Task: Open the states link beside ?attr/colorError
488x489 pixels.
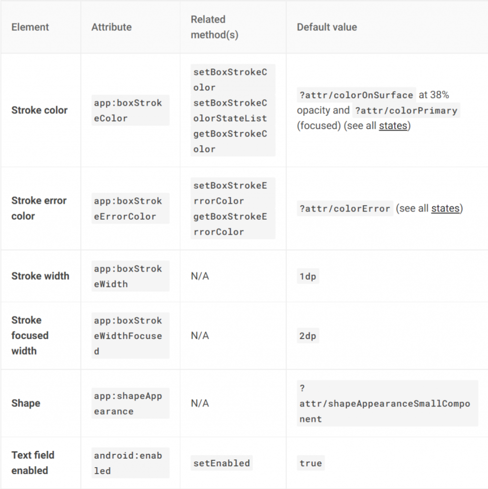Action: (x=445, y=208)
